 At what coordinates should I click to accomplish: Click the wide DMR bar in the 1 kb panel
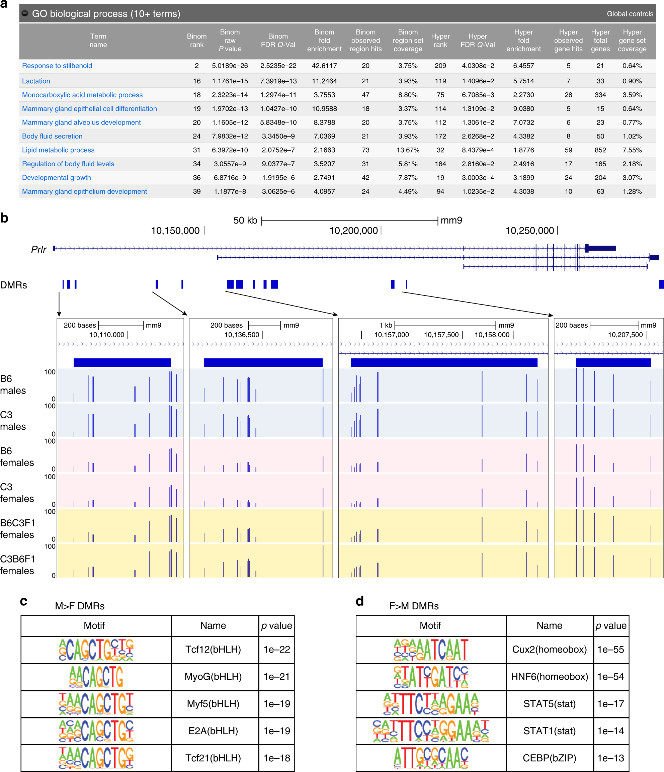[x=443, y=362]
